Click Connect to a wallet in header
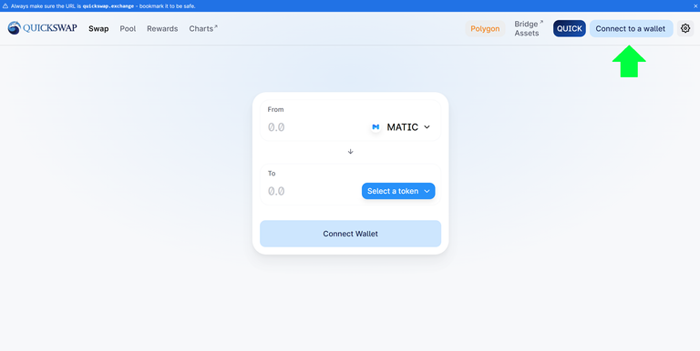The width and height of the screenshot is (700, 351). (x=631, y=28)
